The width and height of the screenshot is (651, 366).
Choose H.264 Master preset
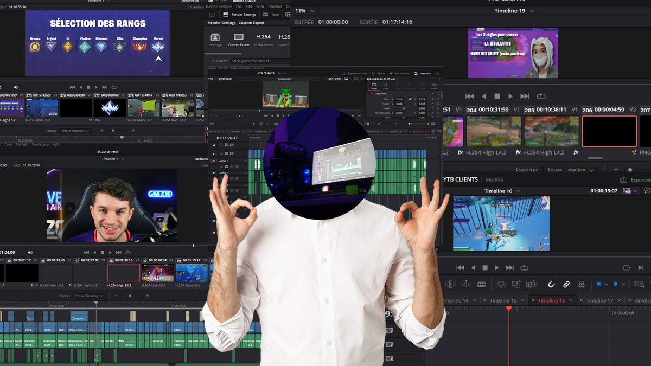tap(262, 40)
